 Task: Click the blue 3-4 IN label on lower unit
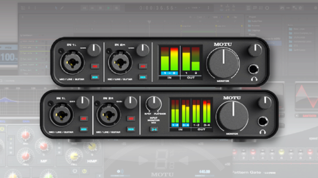pos(186,125)
